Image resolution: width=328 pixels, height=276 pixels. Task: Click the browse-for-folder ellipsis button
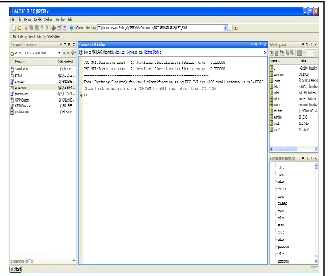click(x=230, y=28)
